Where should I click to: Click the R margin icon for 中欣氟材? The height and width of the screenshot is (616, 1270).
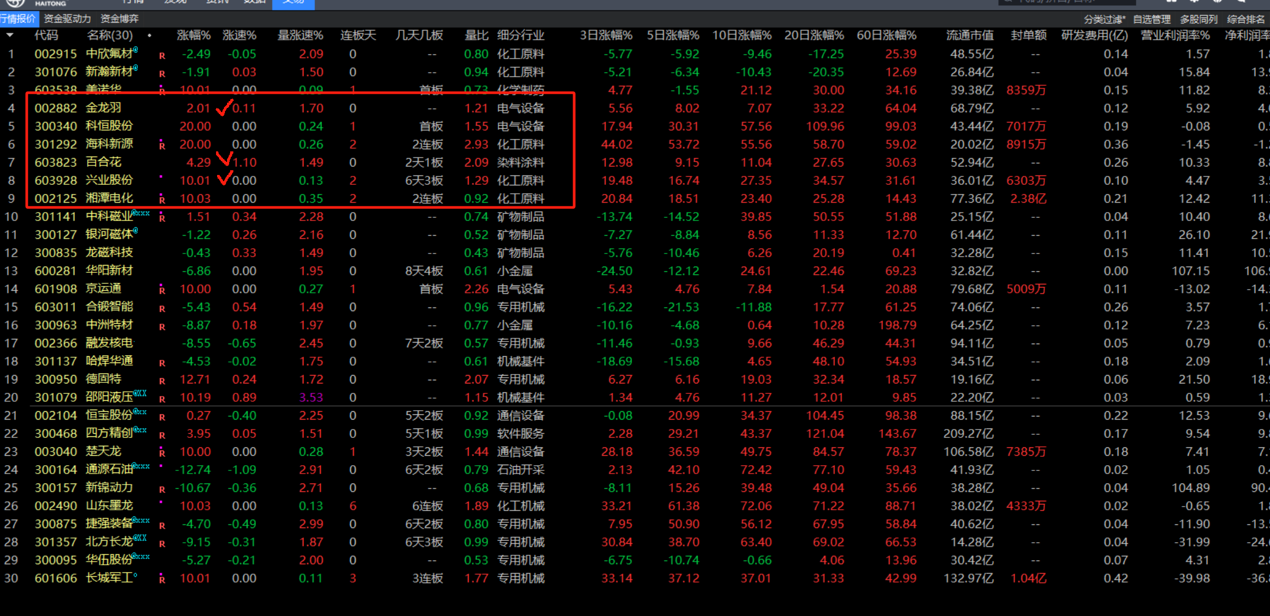tap(162, 56)
